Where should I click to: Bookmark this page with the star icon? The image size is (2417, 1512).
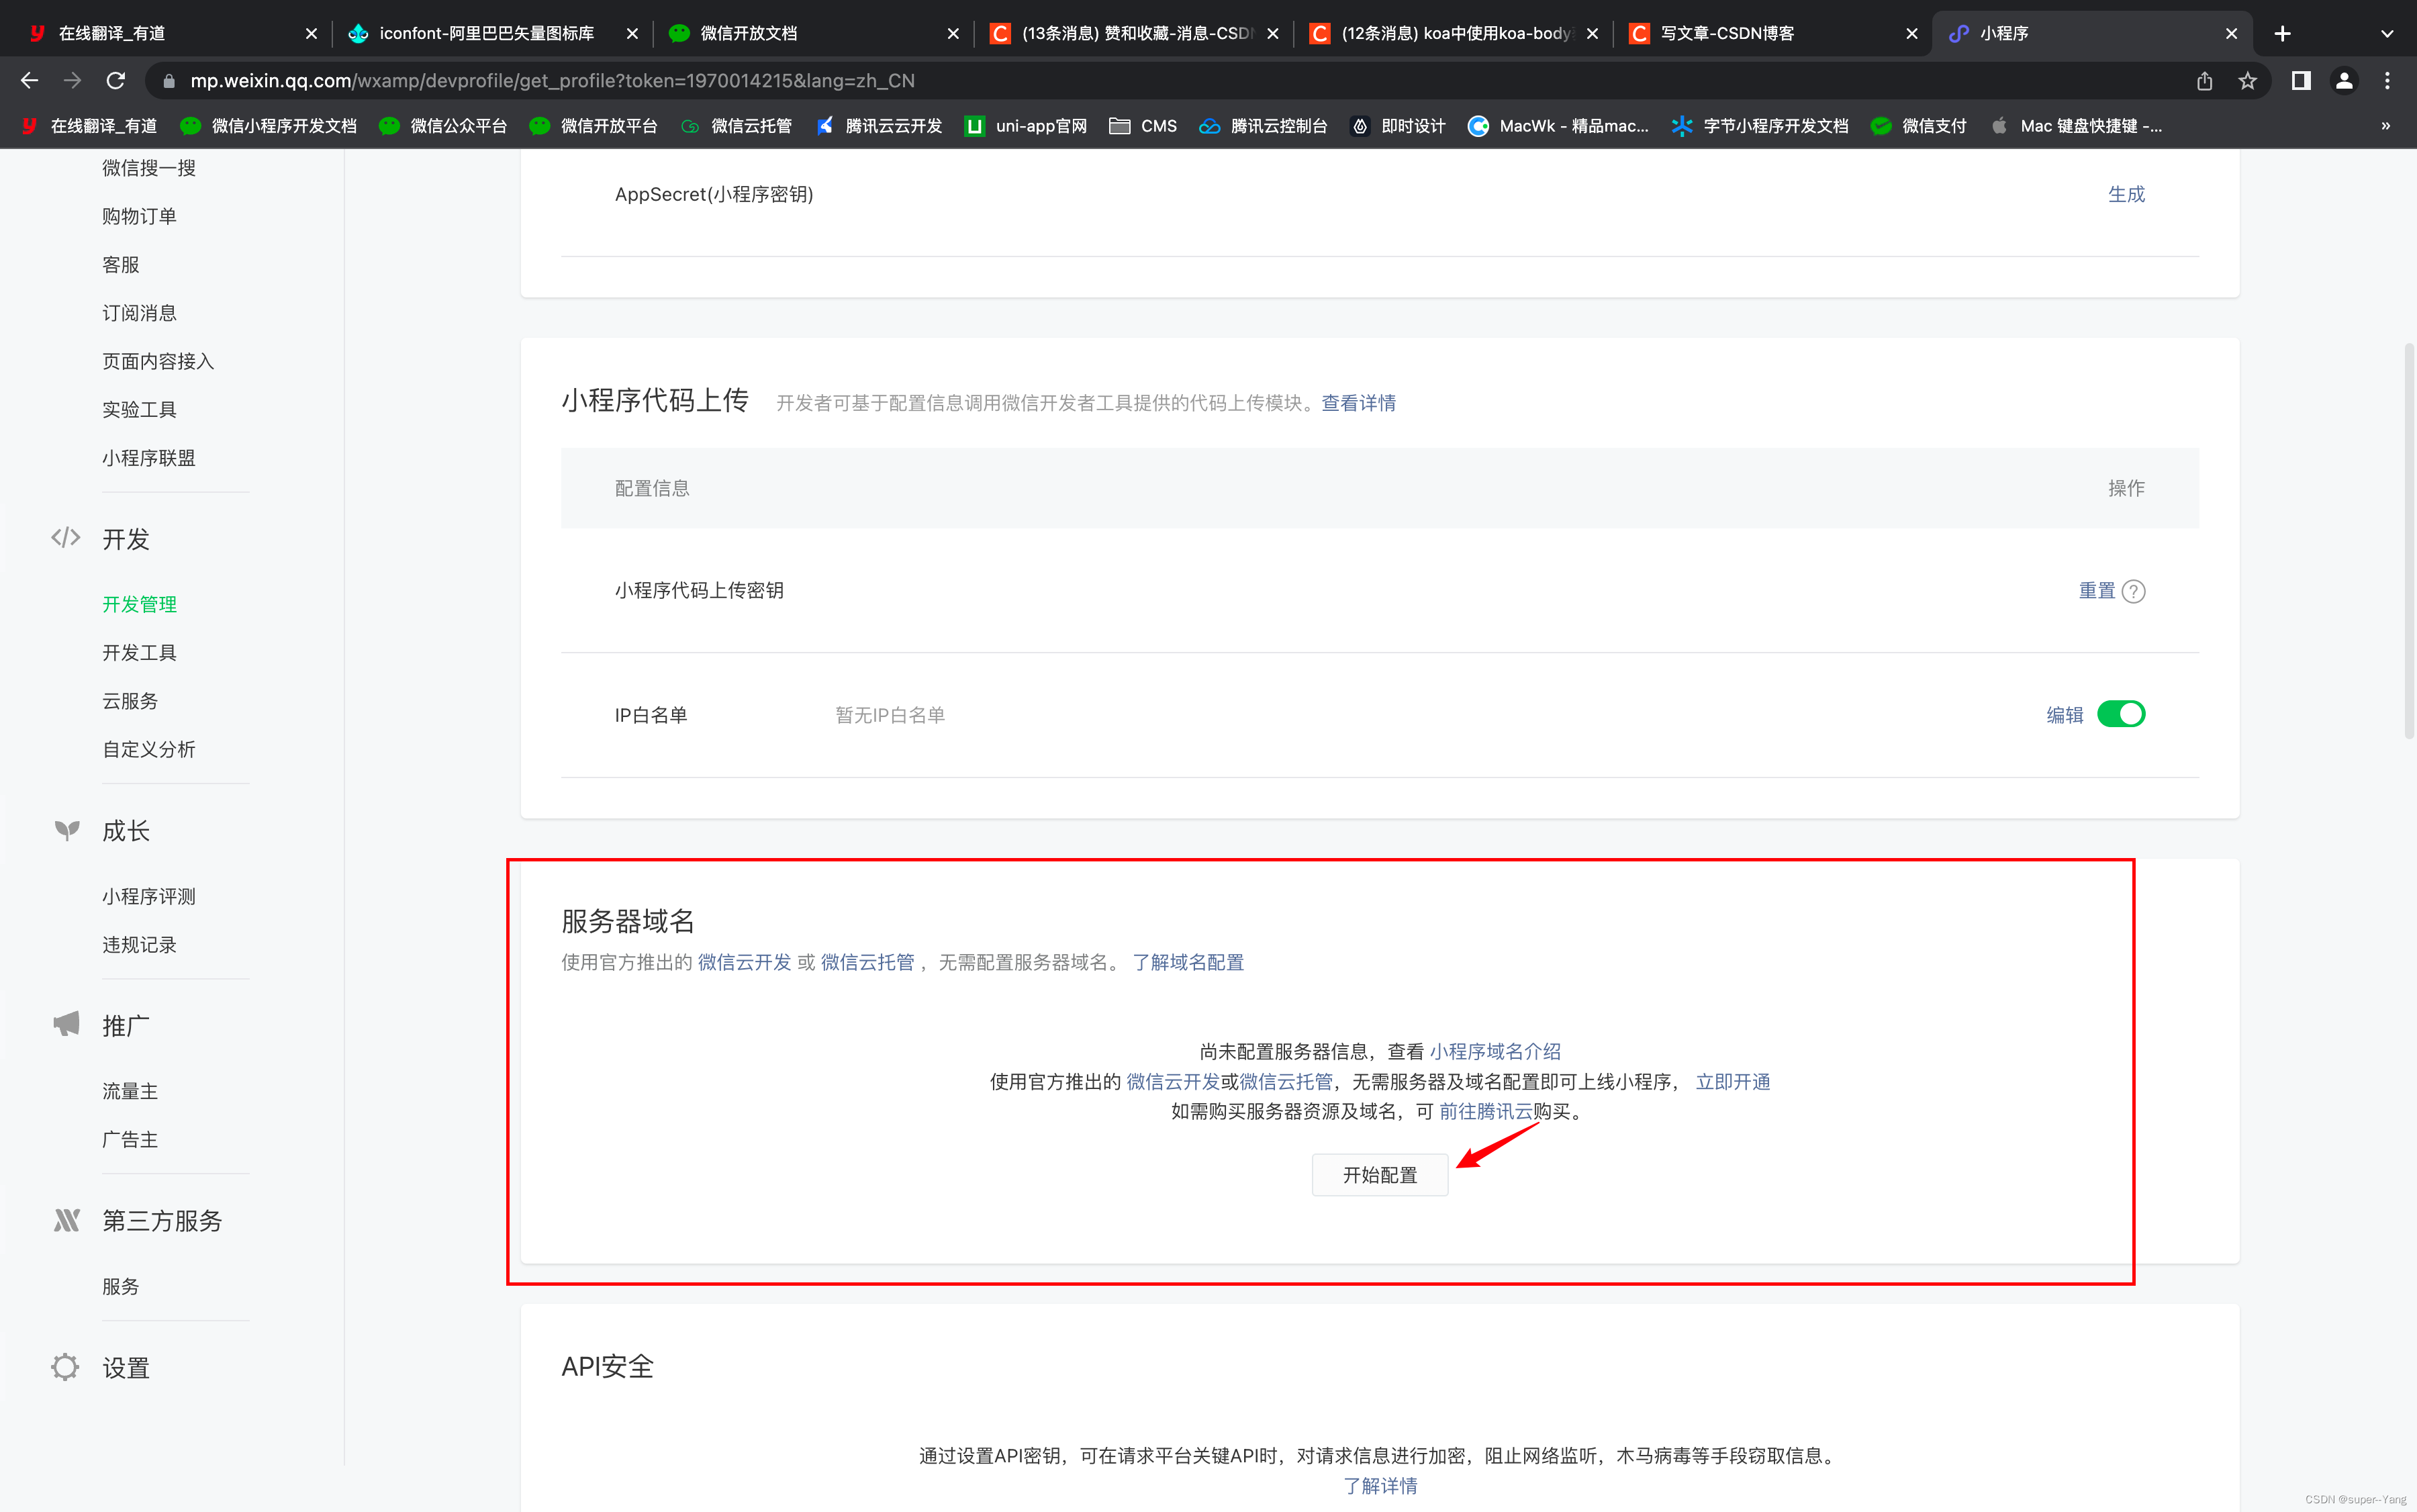[2247, 80]
